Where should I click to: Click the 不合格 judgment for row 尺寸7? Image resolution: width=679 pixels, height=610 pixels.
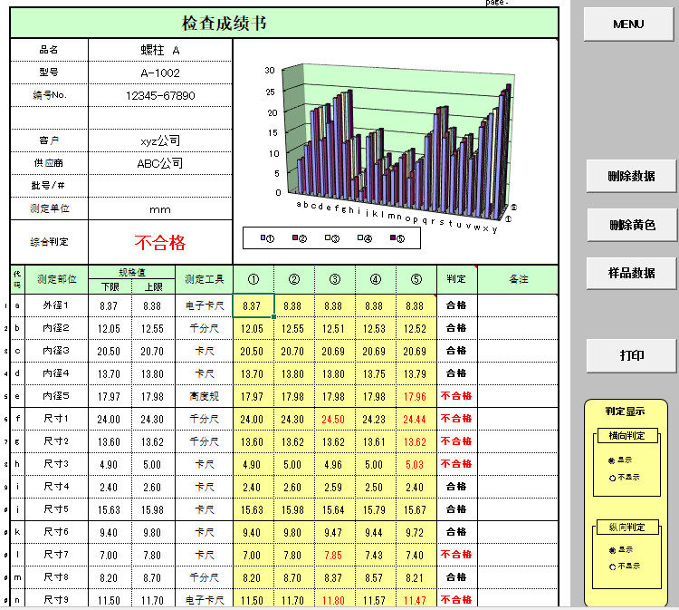click(x=456, y=555)
